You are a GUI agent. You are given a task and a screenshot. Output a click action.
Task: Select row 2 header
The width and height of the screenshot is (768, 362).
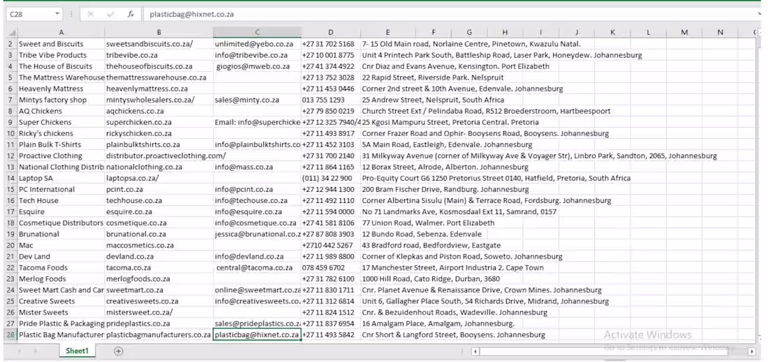(x=11, y=44)
